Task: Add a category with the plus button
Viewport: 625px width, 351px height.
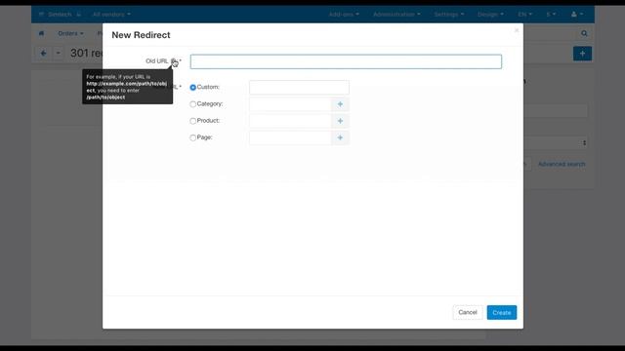Action: 340,104
